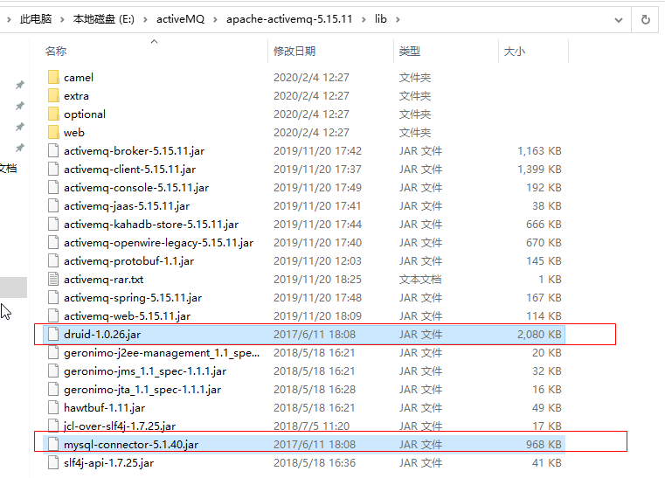
Task: Click the first pin icon in sidebar
Action: (20, 85)
